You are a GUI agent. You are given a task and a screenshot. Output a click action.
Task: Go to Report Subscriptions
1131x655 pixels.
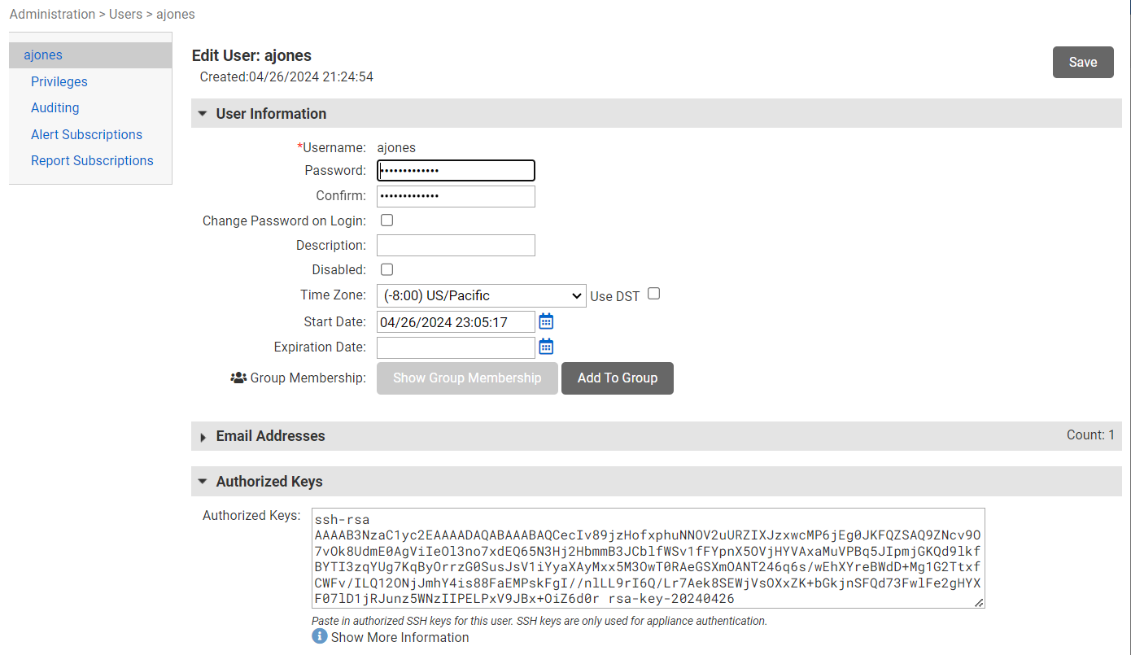pyautogui.click(x=92, y=160)
